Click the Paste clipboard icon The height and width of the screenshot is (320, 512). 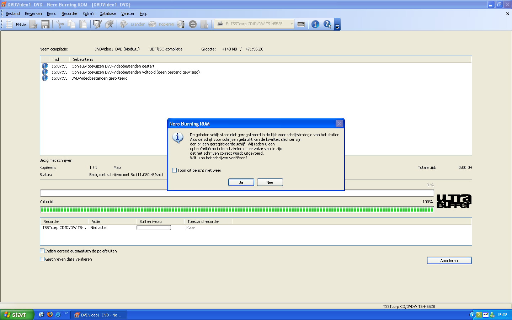point(83,24)
